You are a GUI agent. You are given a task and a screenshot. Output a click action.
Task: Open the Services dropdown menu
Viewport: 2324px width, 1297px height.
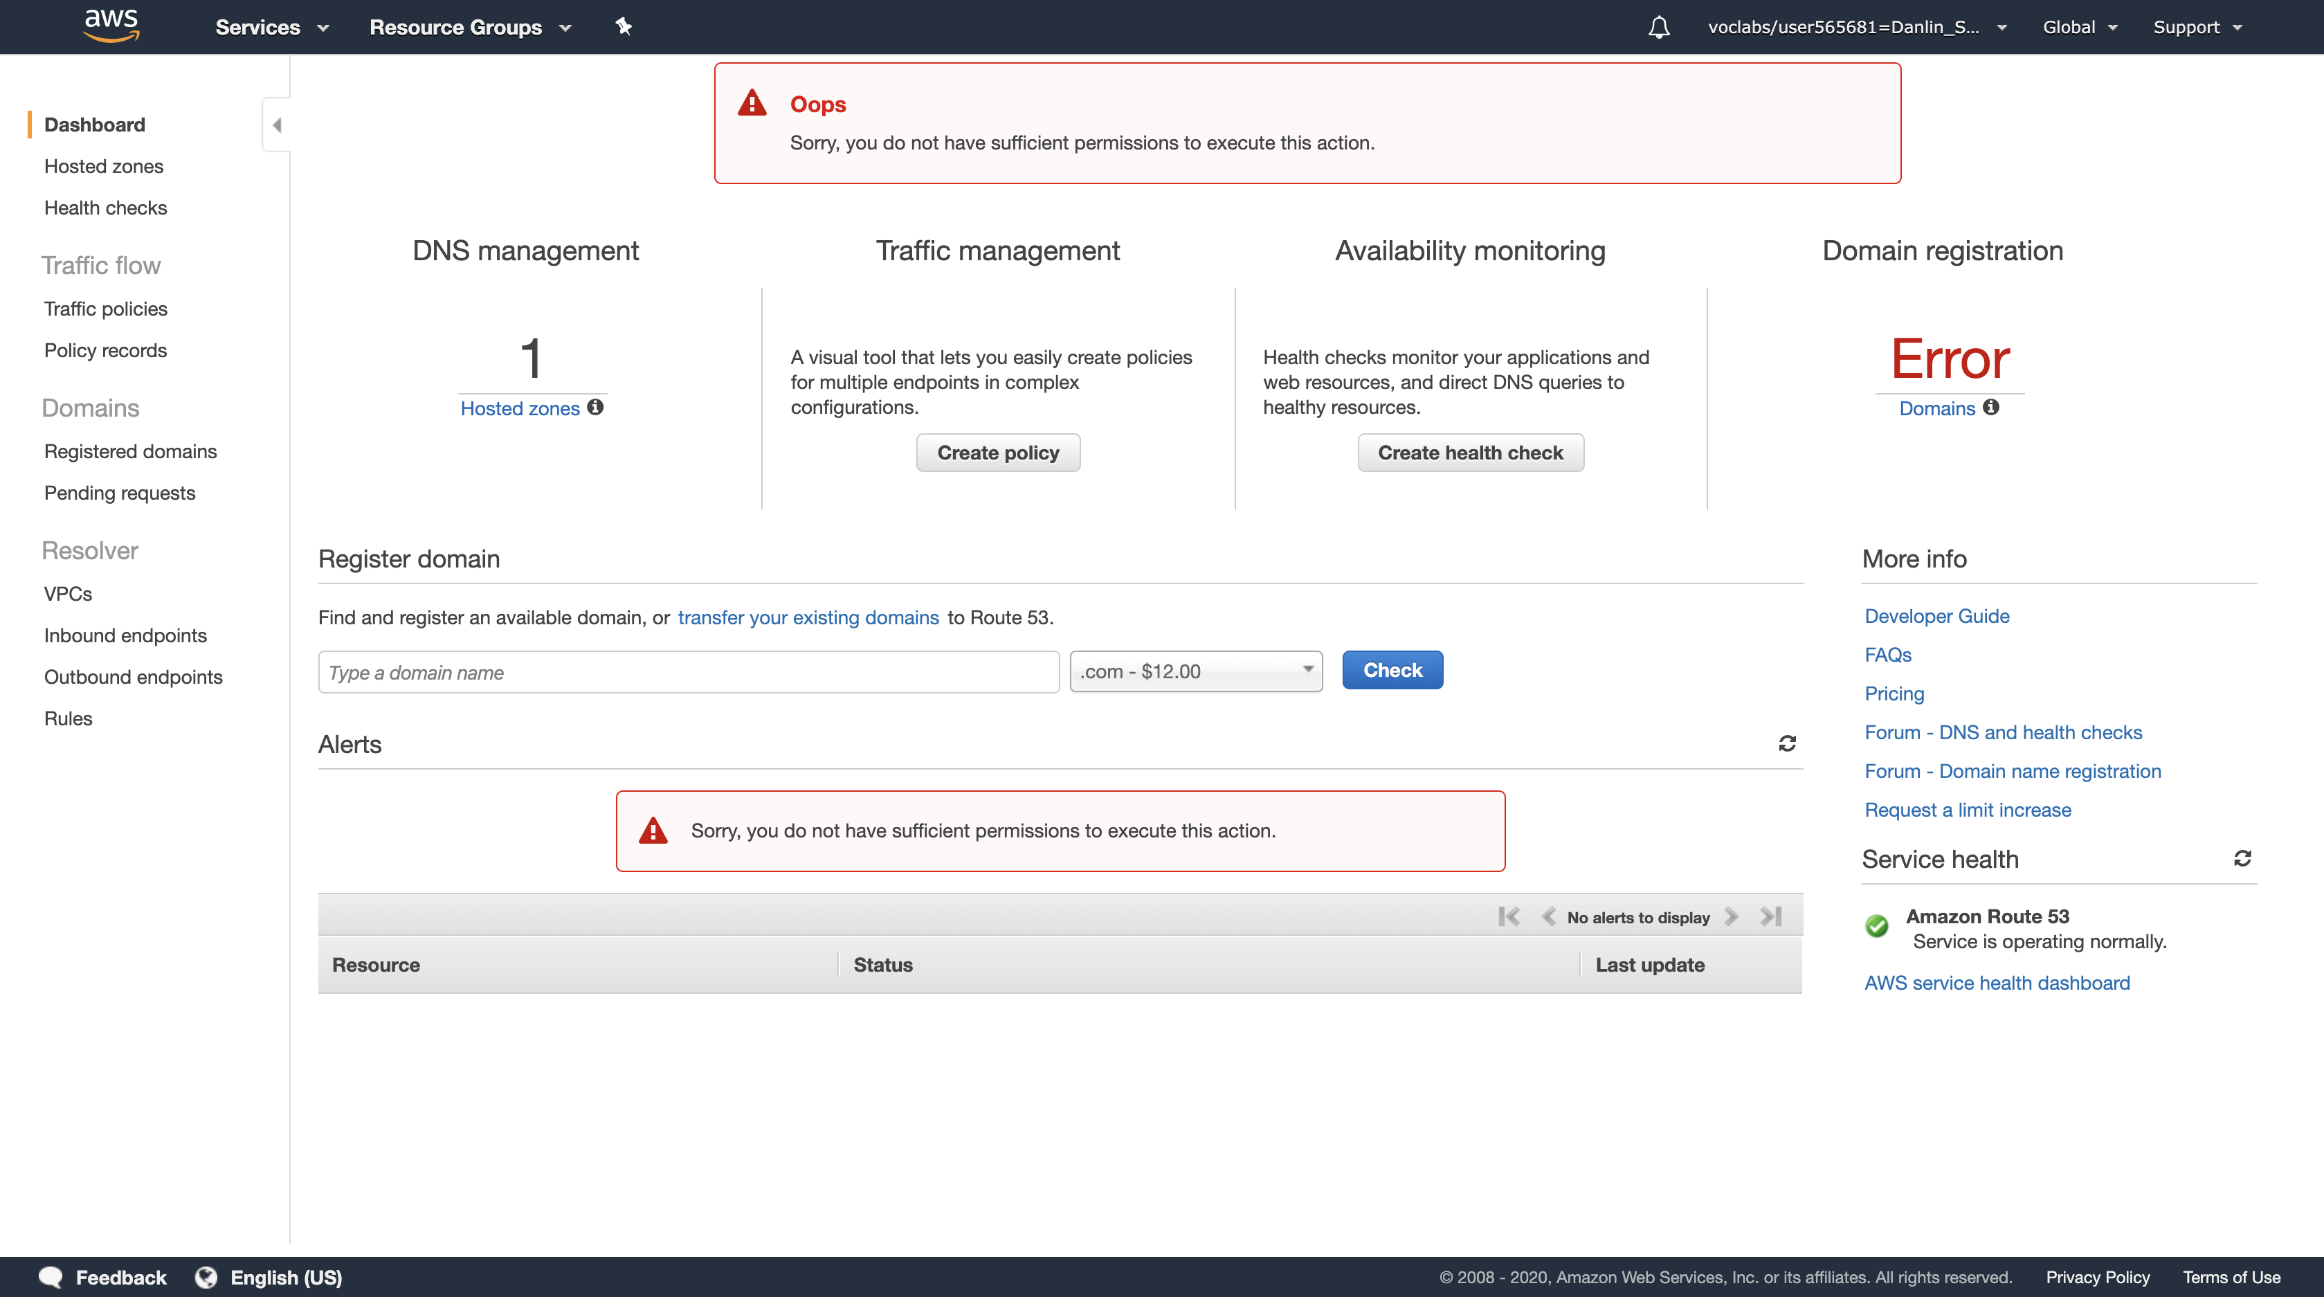click(x=271, y=27)
